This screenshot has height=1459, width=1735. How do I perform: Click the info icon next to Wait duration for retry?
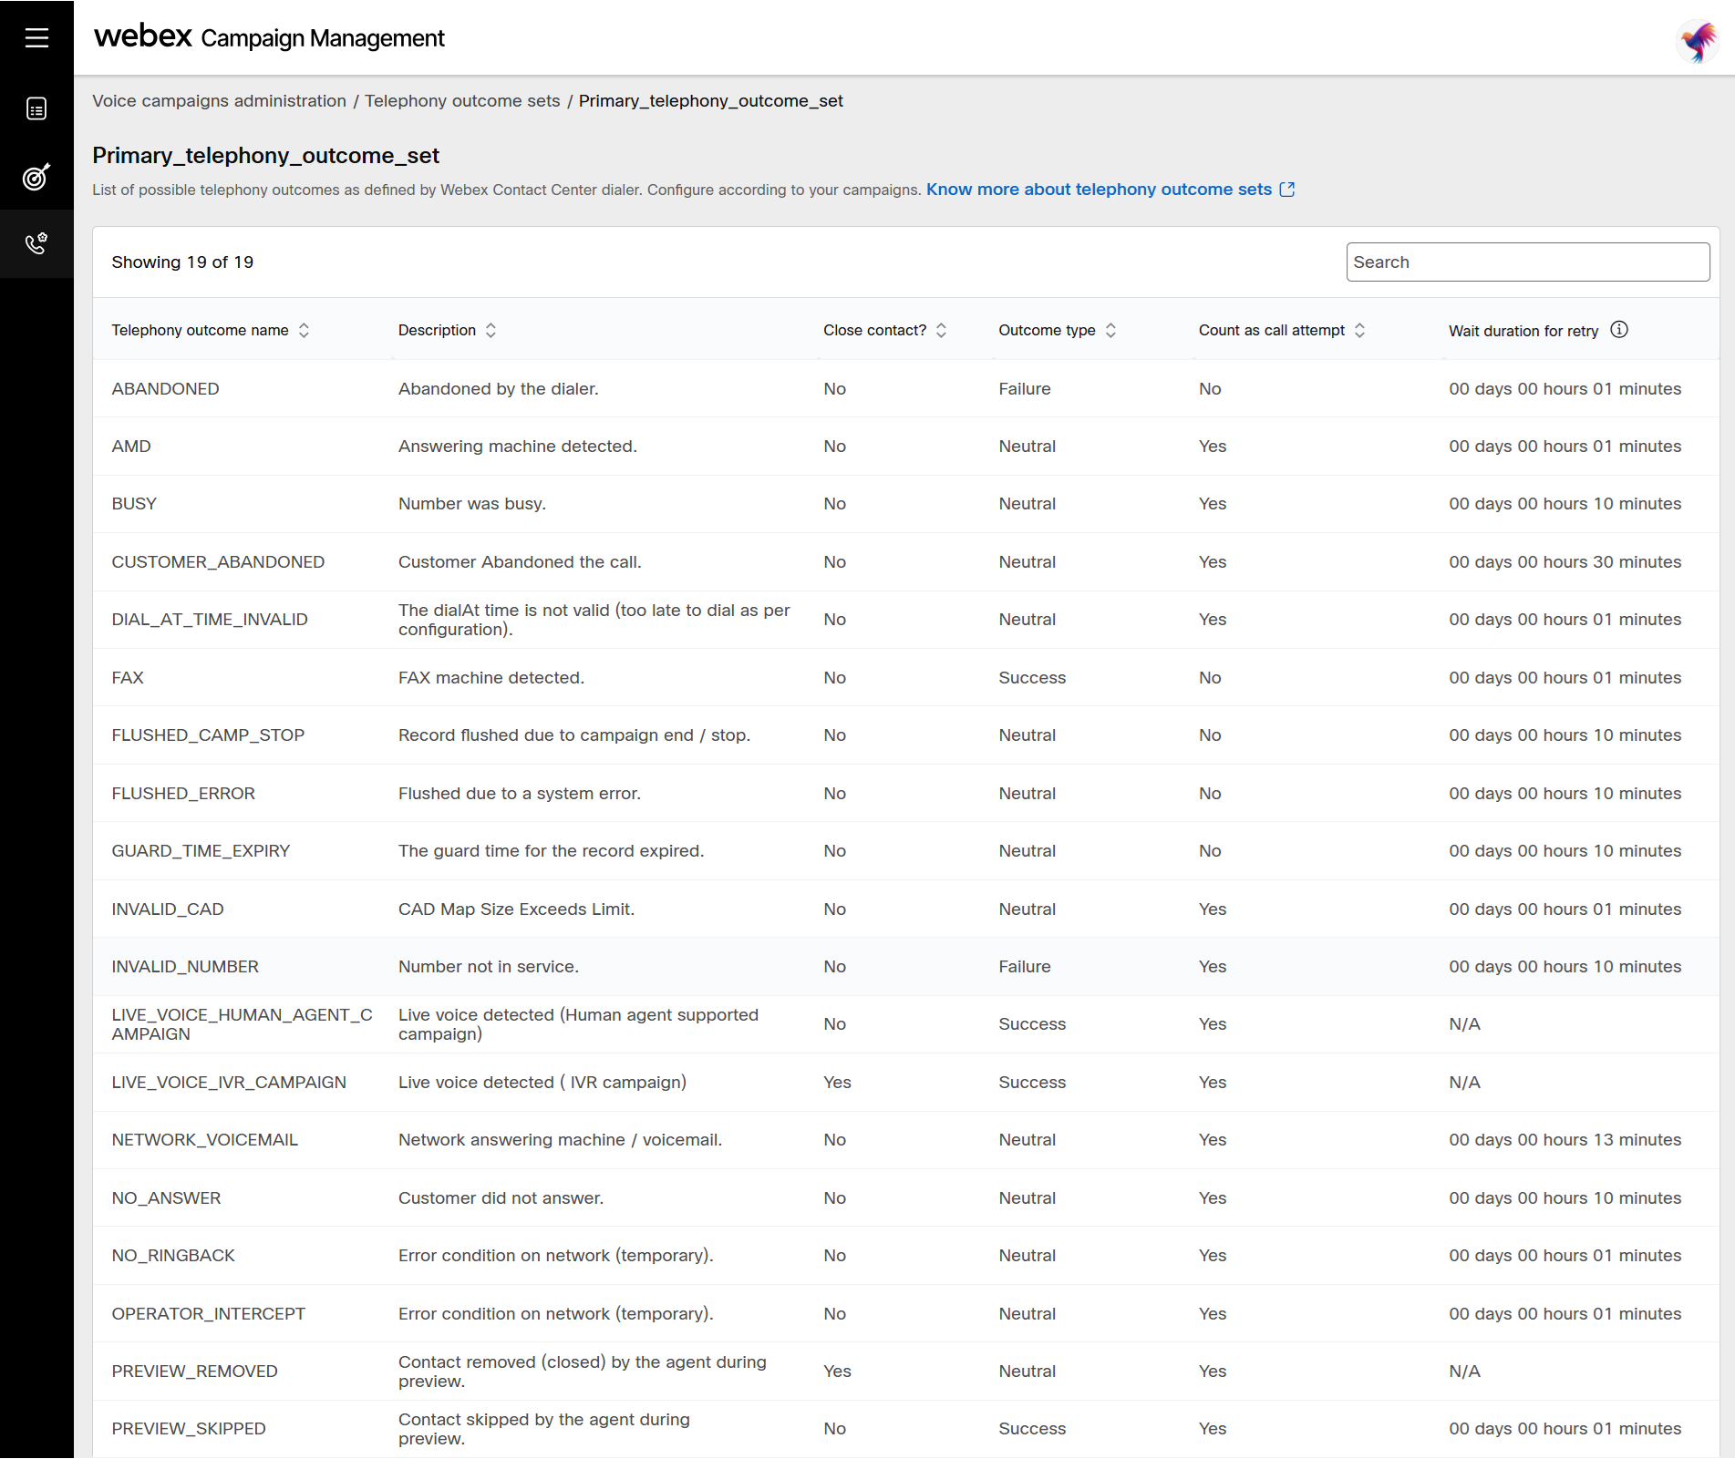pyautogui.click(x=1619, y=330)
